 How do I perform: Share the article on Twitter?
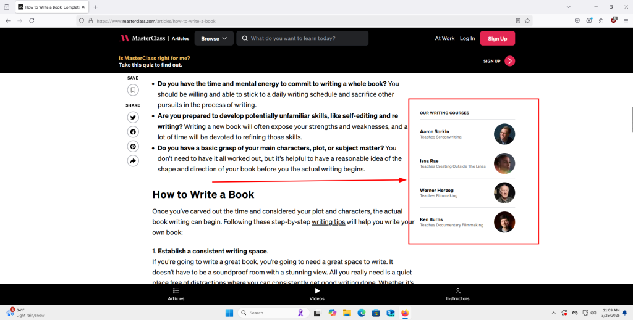tap(133, 117)
